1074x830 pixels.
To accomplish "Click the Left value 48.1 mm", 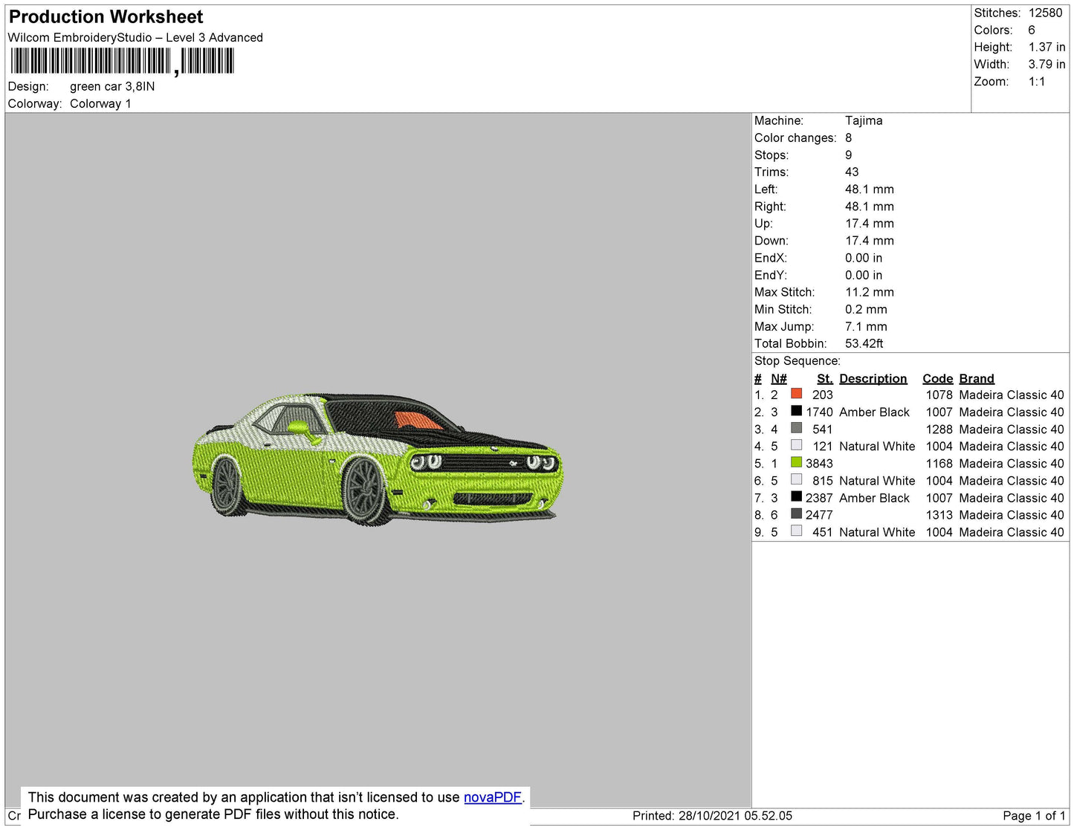I will tap(870, 189).
